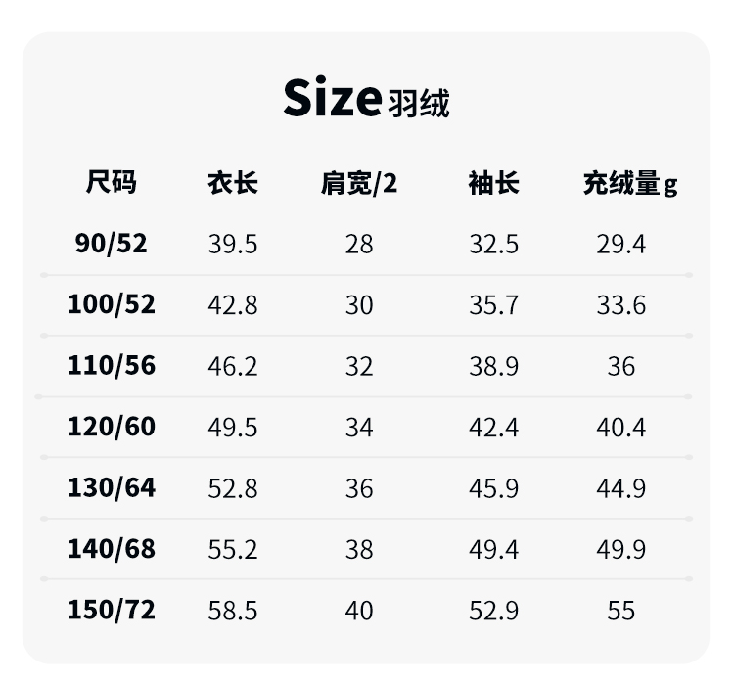The width and height of the screenshot is (734, 684).
Task: Select the 150/72 size label
Action: (111, 610)
